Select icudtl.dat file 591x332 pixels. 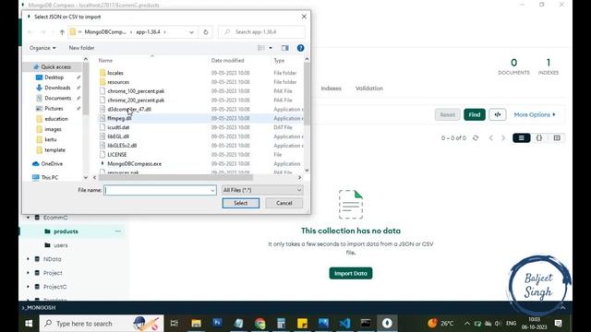(x=118, y=127)
